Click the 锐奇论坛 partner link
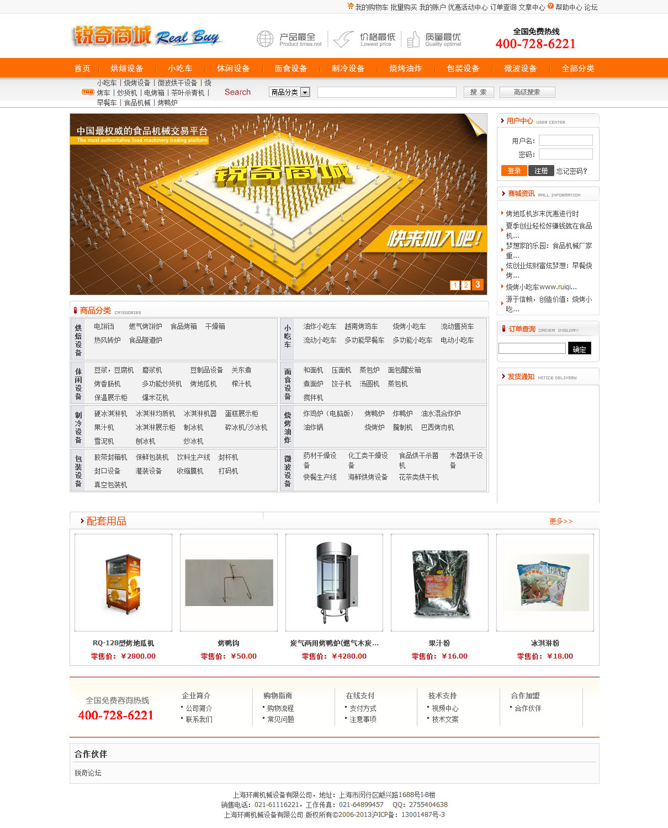Viewport: 668px width, 828px height. pos(88,773)
